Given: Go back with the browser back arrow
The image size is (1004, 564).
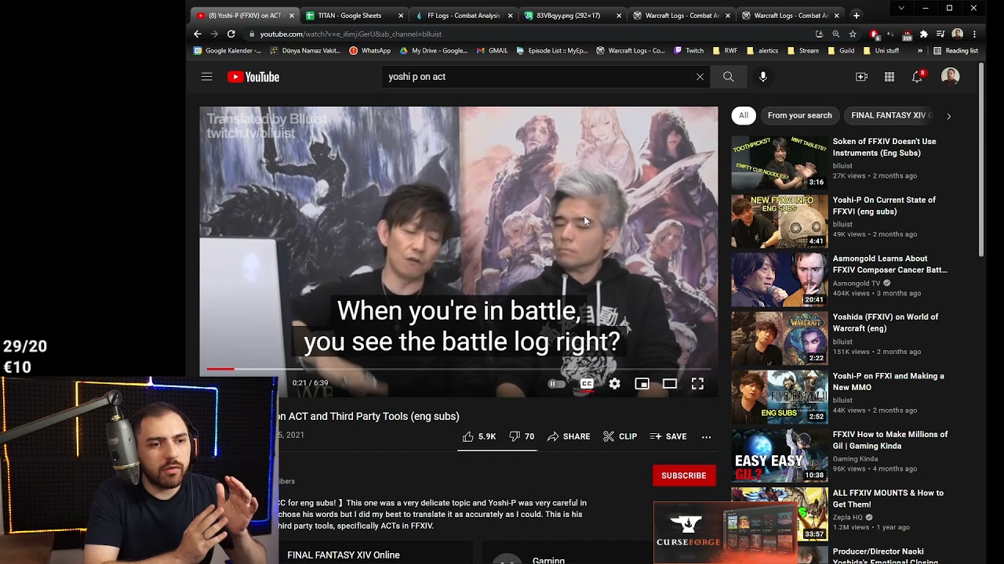Looking at the screenshot, I should click(x=197, y=34).
